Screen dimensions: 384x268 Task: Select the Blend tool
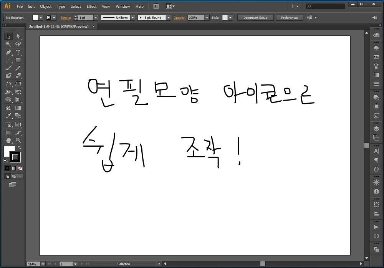tap(18, 116)
